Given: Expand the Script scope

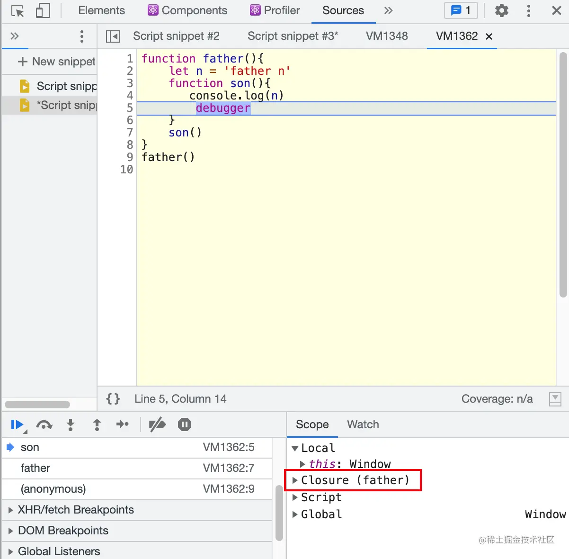Looking at the screenshot, I should (x=295, y=497).
